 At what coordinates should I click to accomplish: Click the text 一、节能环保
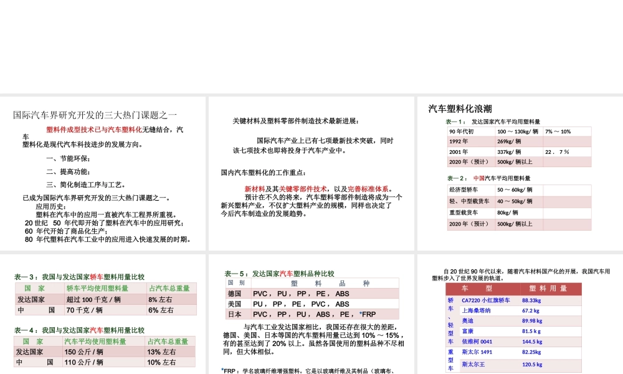[x=69, y=158]
